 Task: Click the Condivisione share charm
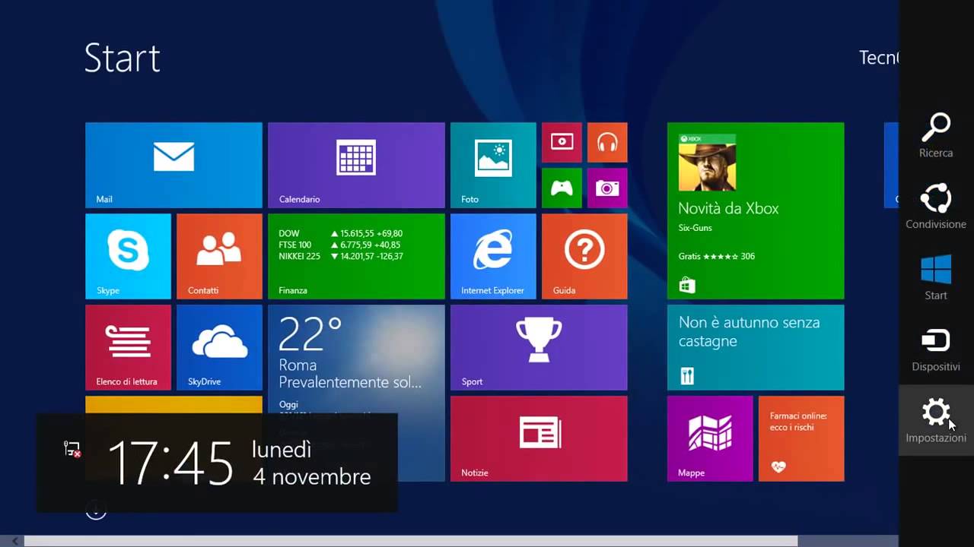[x=936, y=207]
